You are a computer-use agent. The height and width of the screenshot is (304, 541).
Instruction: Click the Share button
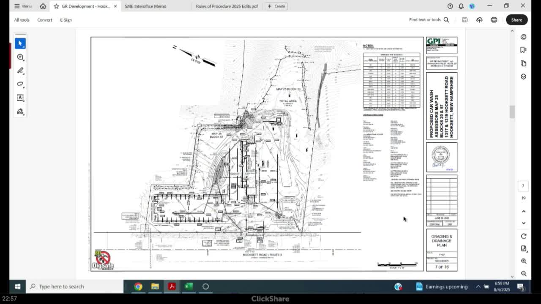[x=516, y=20]
